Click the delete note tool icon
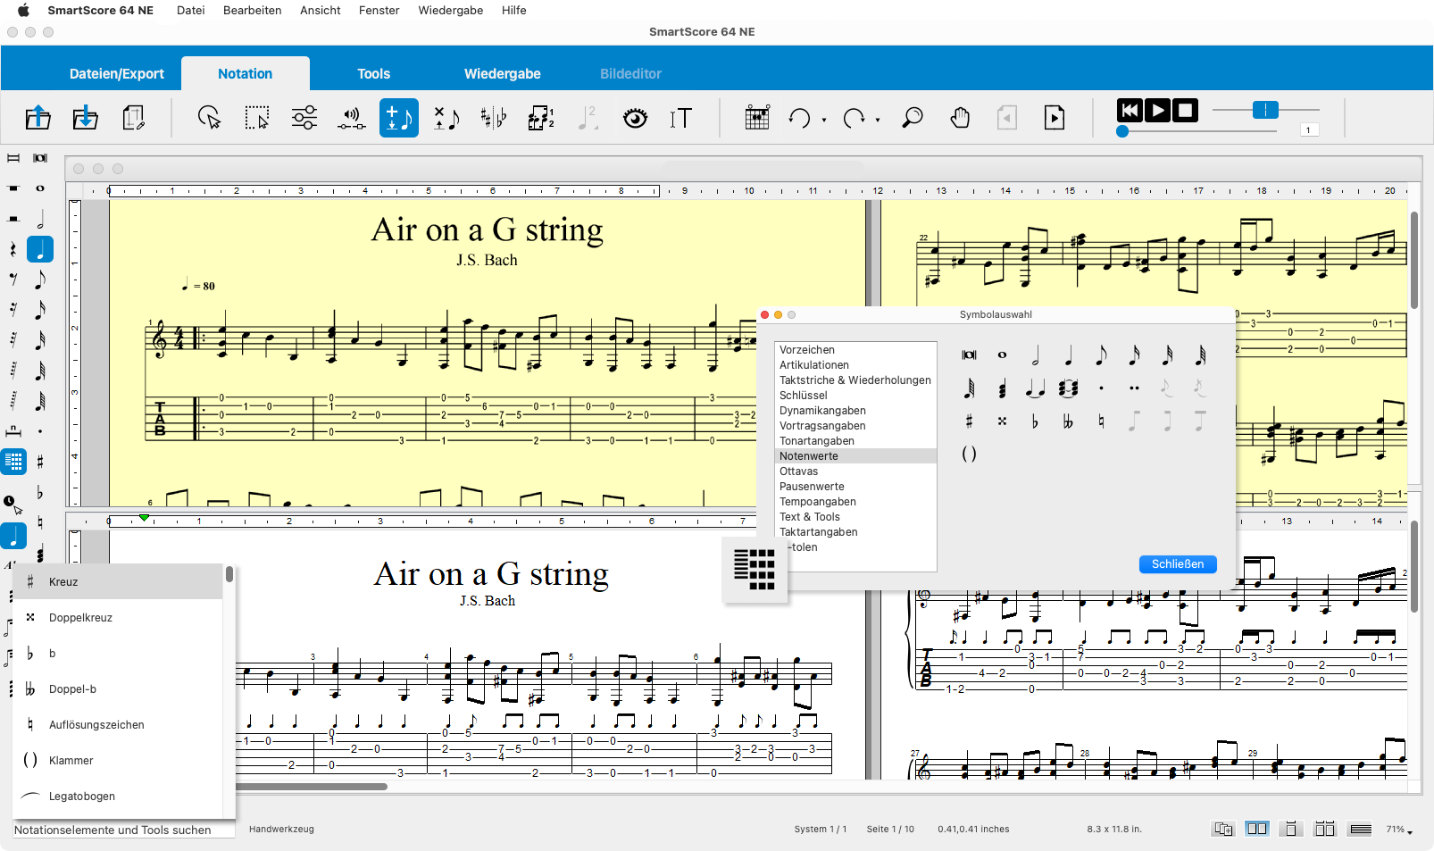The width and height of the screenshot is (1434, 851). [446, 118]
